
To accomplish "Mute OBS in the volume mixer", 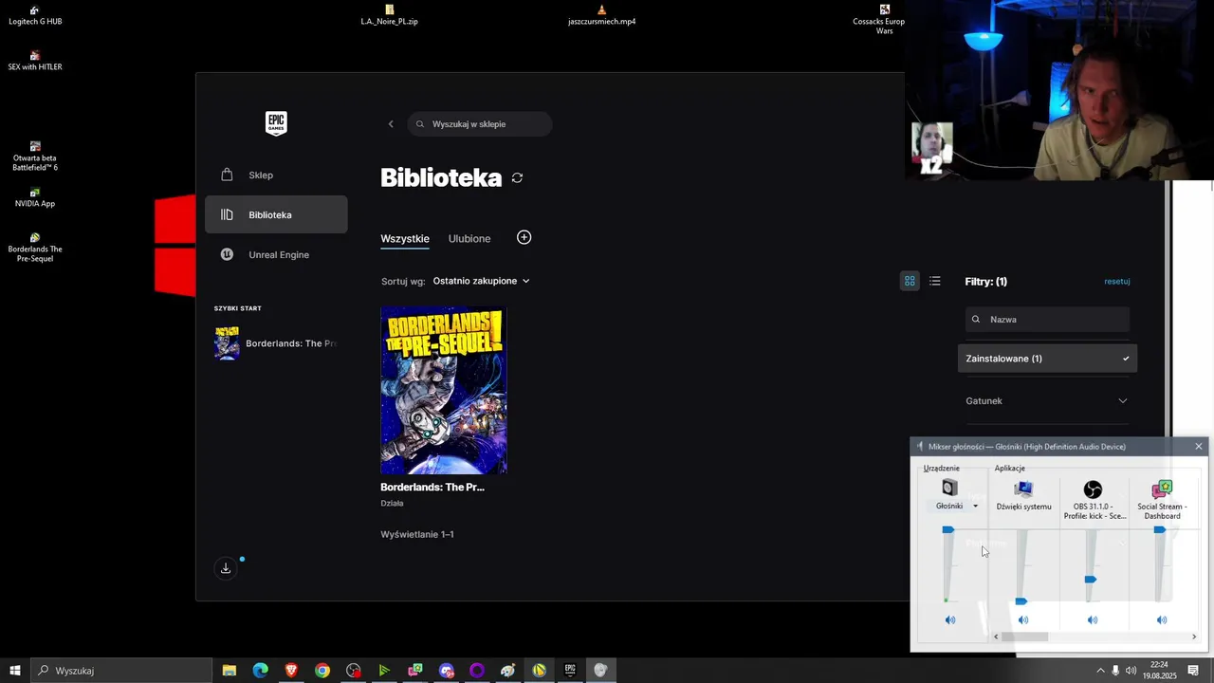I will click(1093, 620).
